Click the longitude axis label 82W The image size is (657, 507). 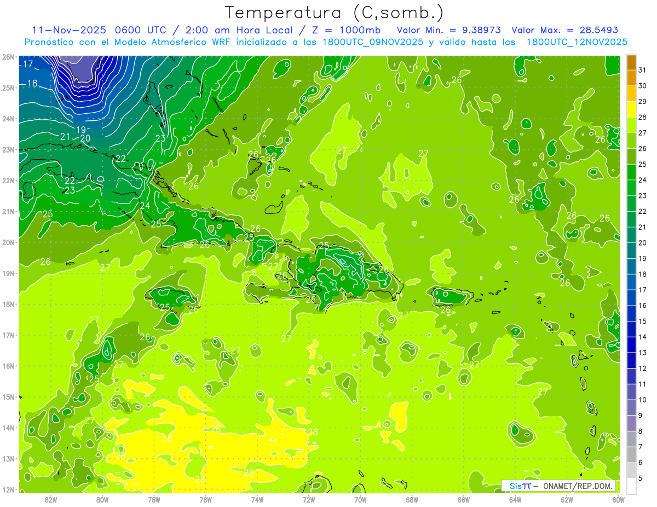pyautogui.click(x=51, y=499)
